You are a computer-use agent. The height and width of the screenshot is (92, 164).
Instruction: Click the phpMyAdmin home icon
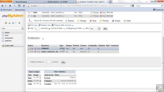pyautogui.click(x=6, y=23)
